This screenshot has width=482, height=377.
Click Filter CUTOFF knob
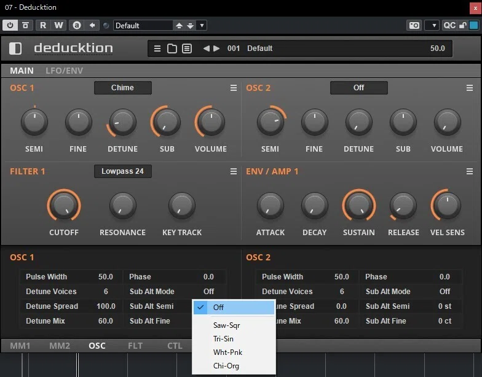tap(64, 206)
